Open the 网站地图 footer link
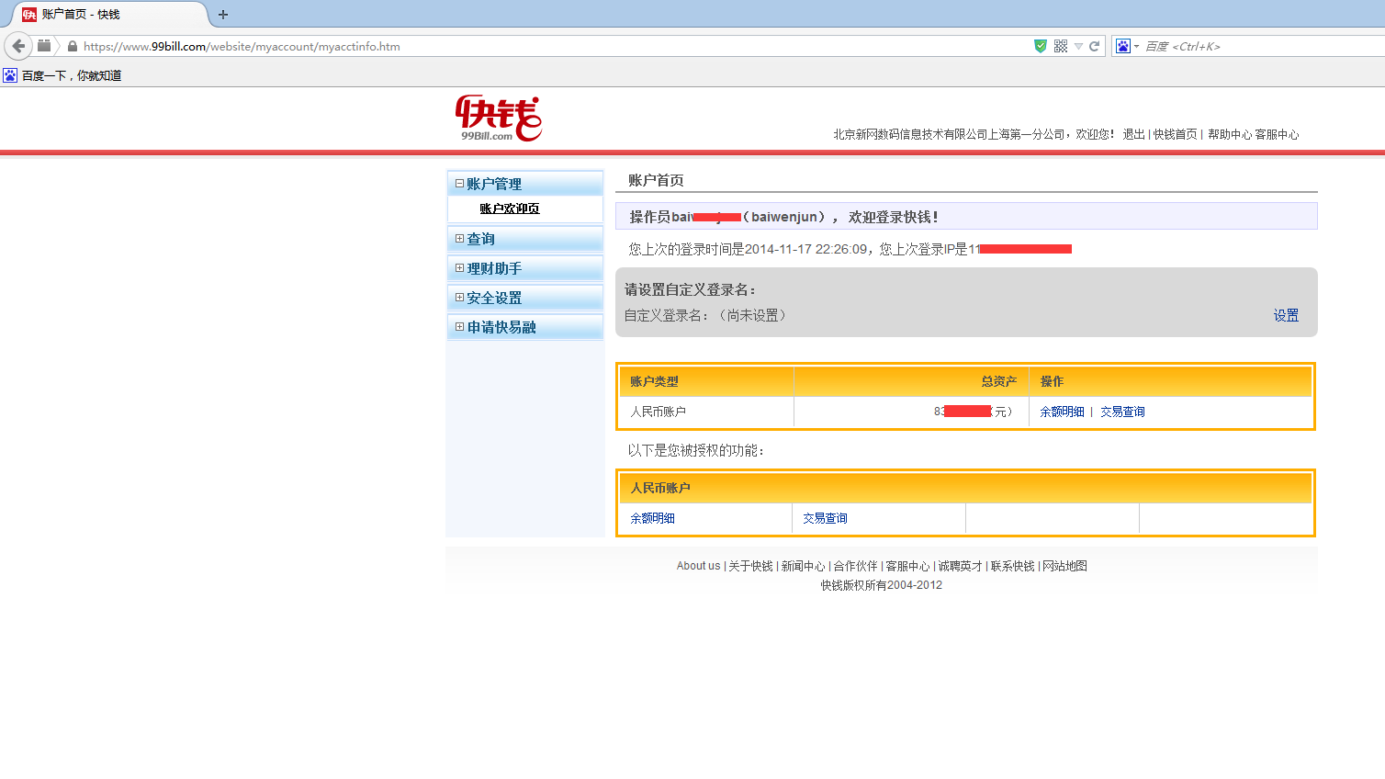 click(x=1064, y=566)
